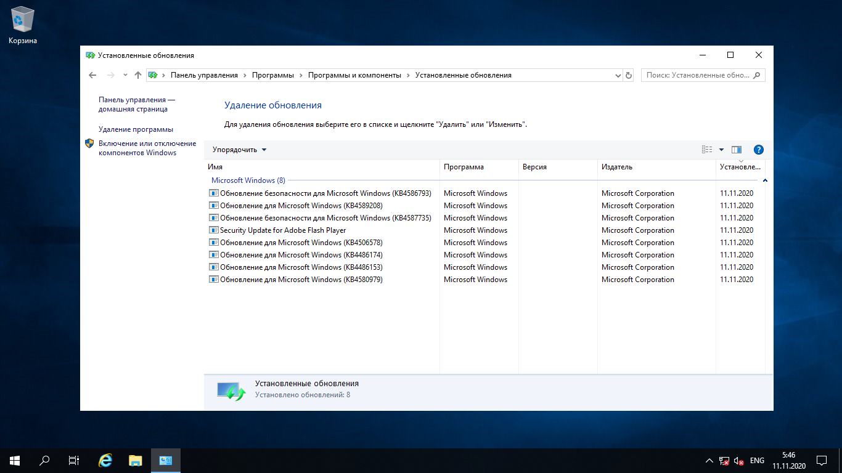Open the Упорядочить dropdown menu

tap(240, 150)
